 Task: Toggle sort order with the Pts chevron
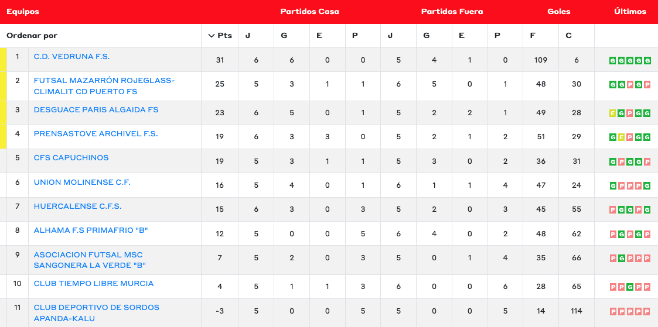(212, 36)
